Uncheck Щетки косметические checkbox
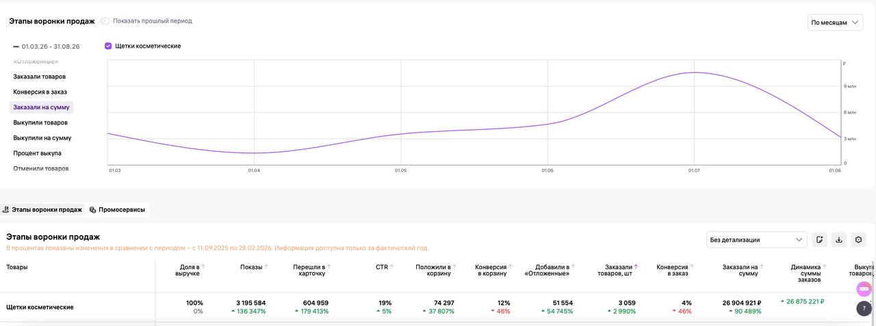 (x=108, y=46)
